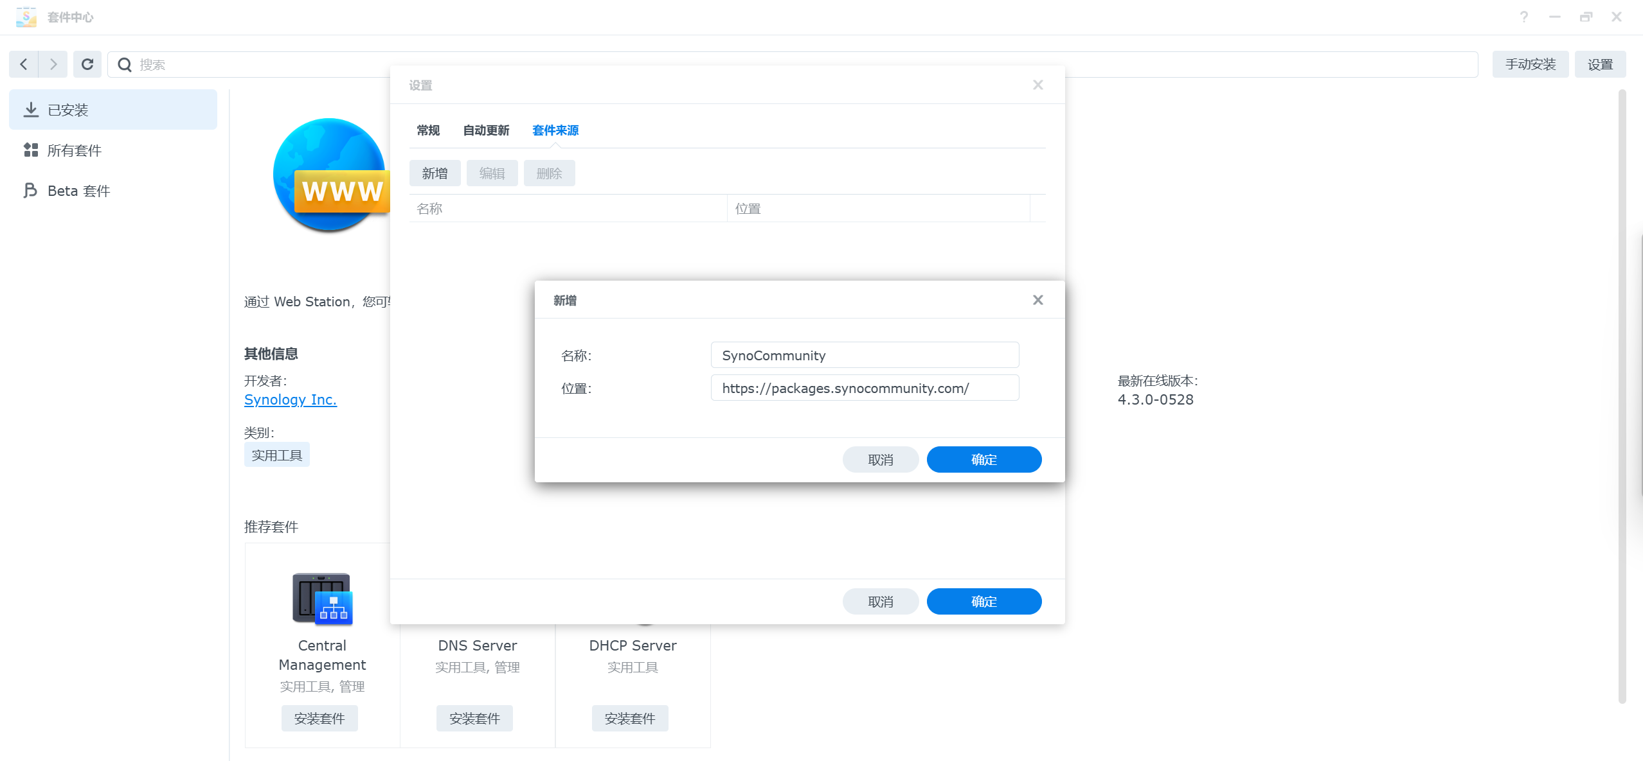The height and width of the screenshot is (761, 1643).
Task: Click the back navigation arrow
Action: 24,64
